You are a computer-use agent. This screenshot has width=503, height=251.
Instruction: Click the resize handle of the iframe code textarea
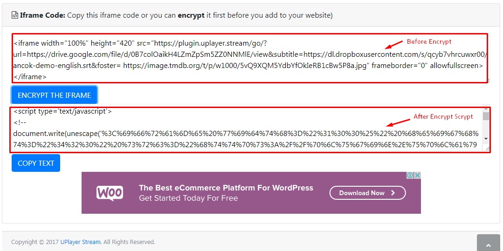pos(488,81)
